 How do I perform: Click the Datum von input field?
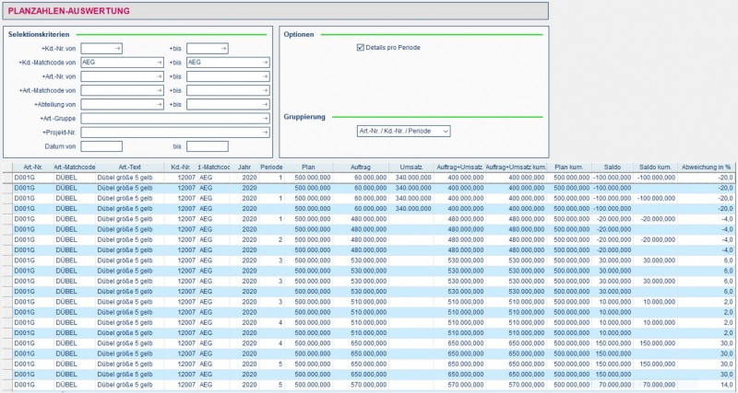[101, 146]
